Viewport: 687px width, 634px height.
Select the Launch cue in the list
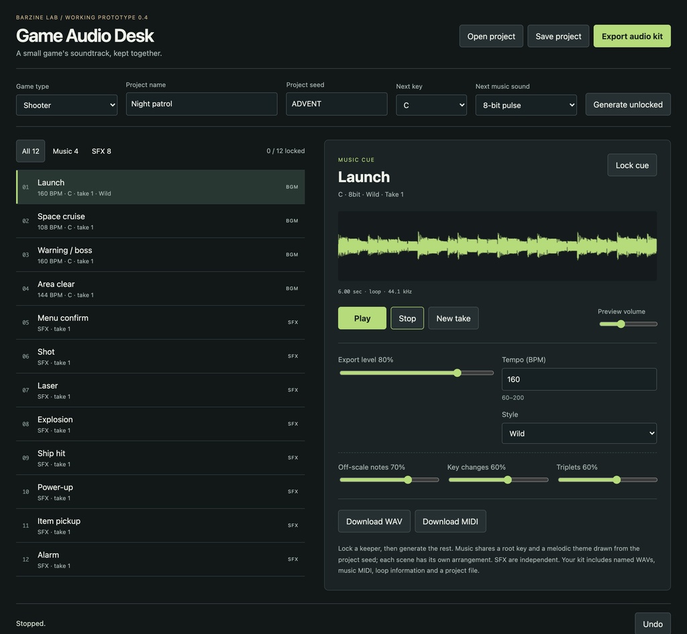(160, 187)
